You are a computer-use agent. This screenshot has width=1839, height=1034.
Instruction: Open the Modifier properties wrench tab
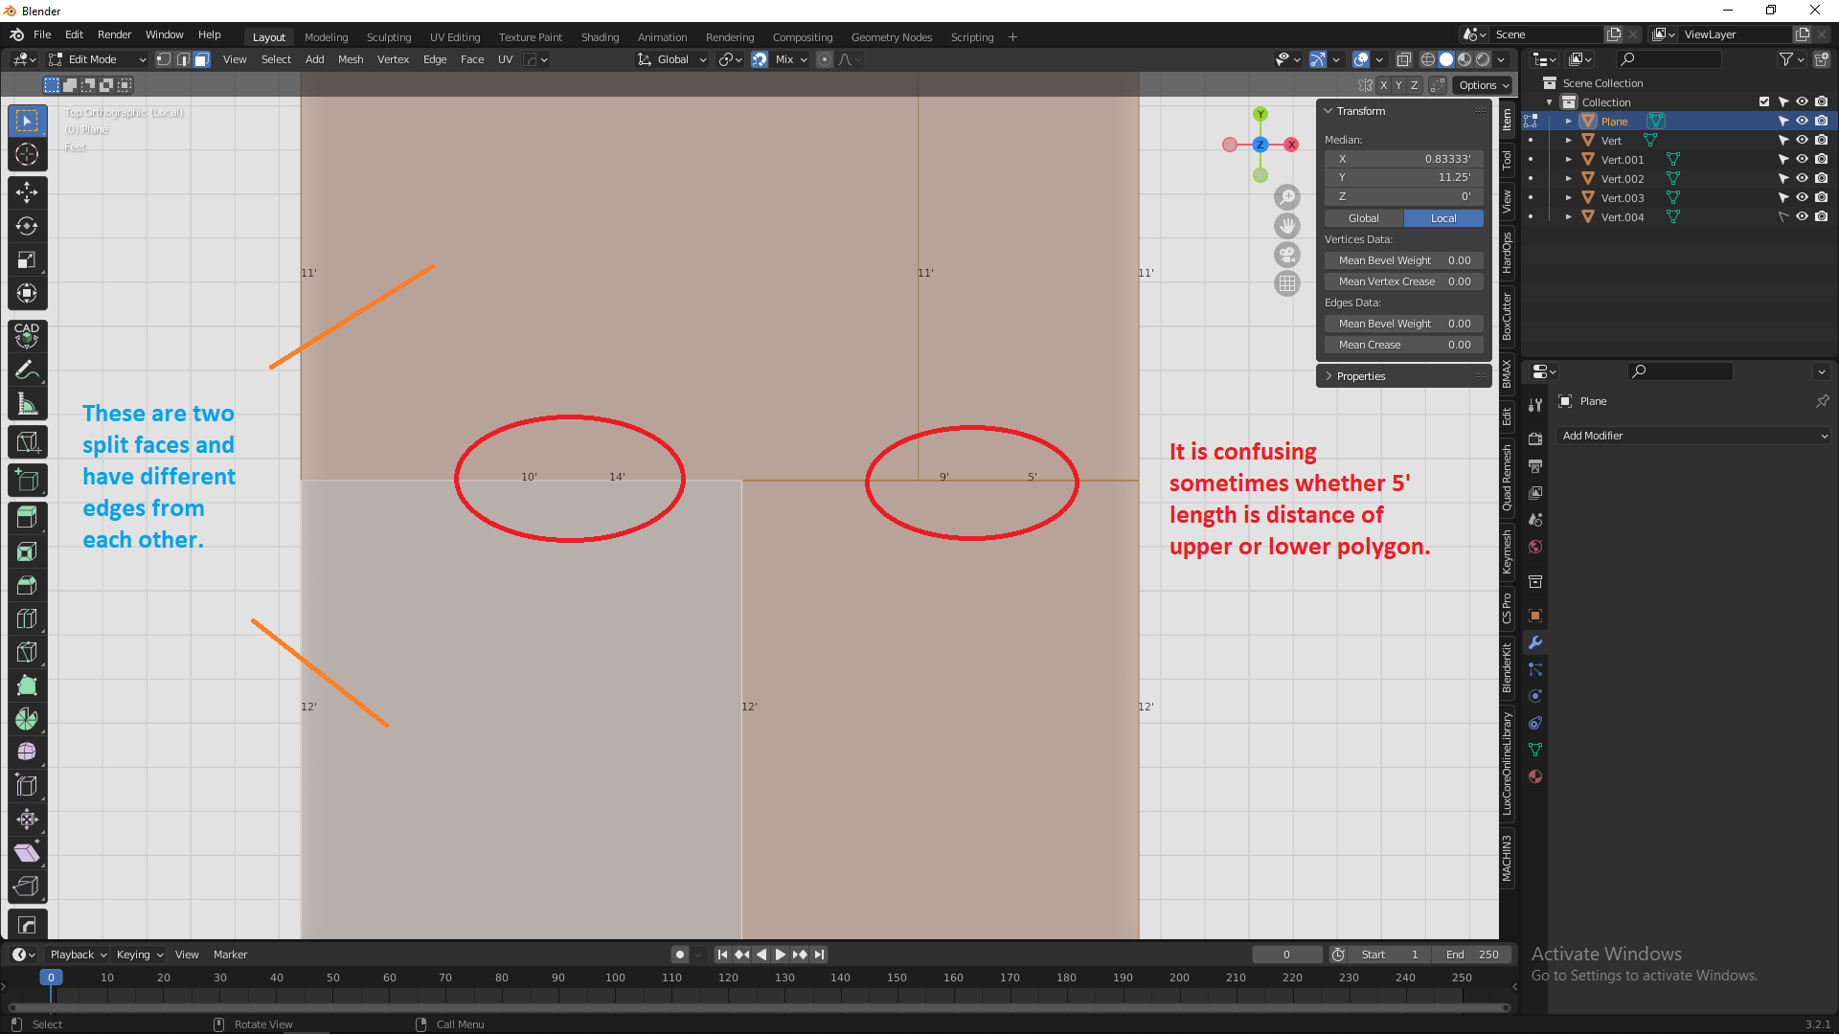coord(1535,642)
